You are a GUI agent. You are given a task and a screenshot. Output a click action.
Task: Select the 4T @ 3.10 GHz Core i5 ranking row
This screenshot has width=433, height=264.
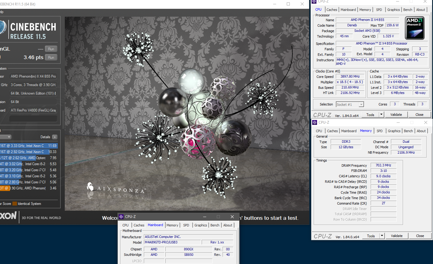(28, 176)
